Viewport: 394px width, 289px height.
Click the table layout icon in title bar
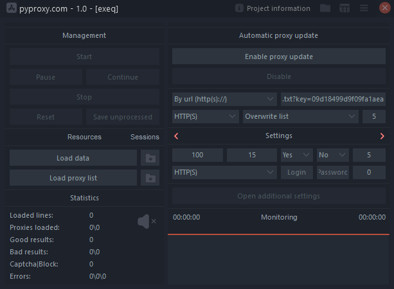click(x=345, y=8)
